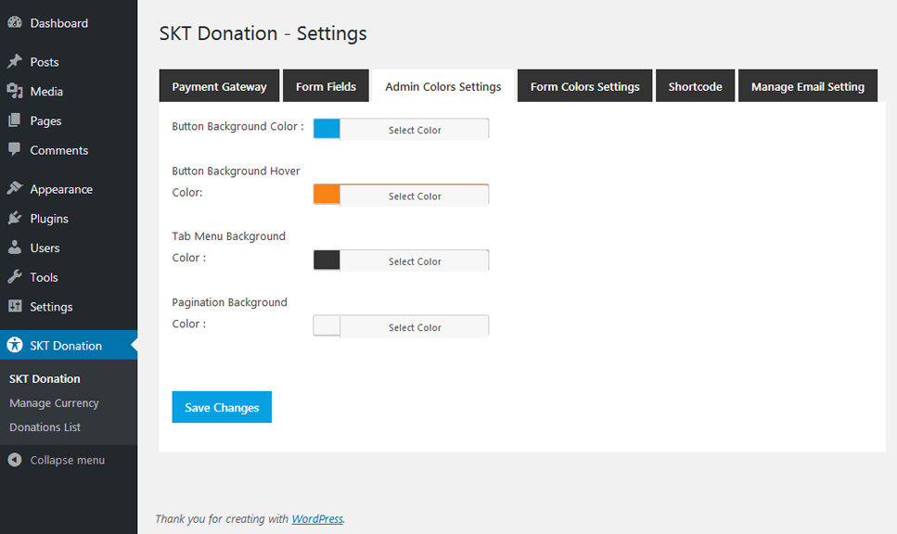Open the orange Button Hover Color swatch
Screen dimensions: 897x534
coord(327,196)
